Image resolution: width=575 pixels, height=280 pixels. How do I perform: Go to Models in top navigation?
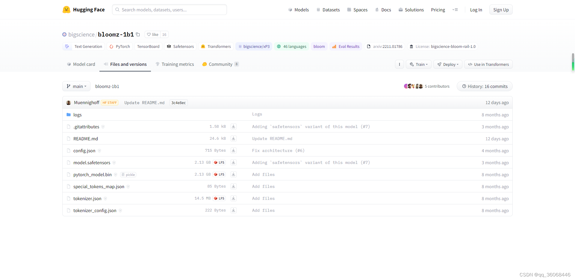coord(299,10)
